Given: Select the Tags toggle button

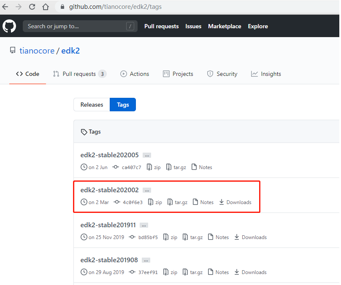Looking at the screenshot, I should (123, 105).
